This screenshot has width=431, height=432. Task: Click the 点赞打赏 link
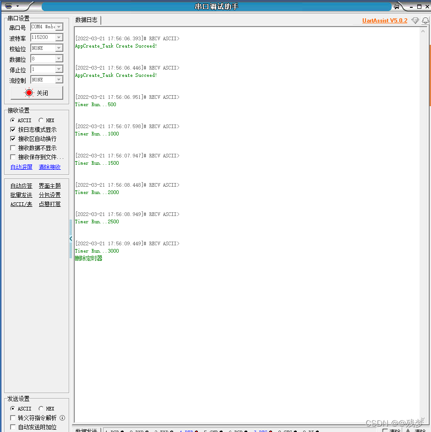point(49,204)
